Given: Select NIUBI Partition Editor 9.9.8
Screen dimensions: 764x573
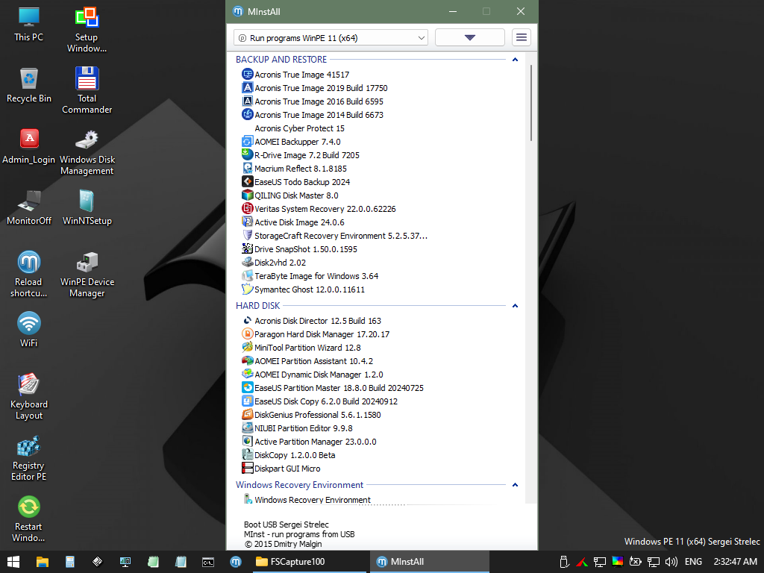Looking at the screenshot, I should point(297,428).
